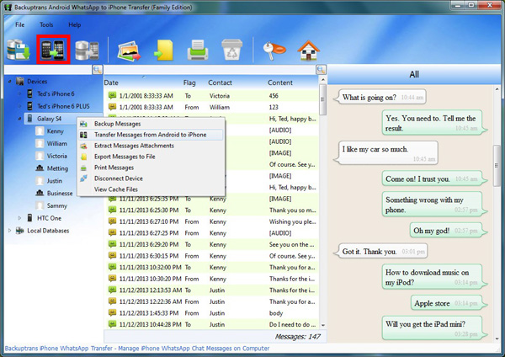Click the Backup Messages context menu icon
Viewport: 505px width, 357px height.
(x=83, y=124)
